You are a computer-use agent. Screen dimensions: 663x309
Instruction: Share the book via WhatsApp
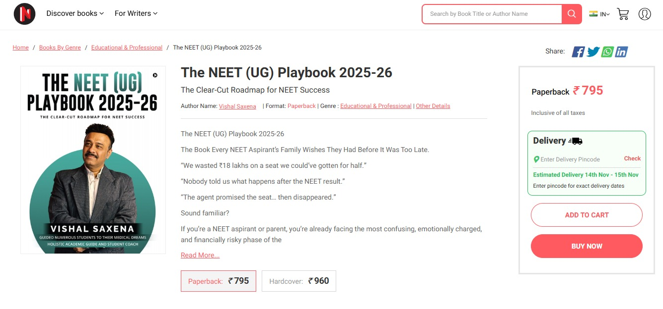click(x=607, y=51)
